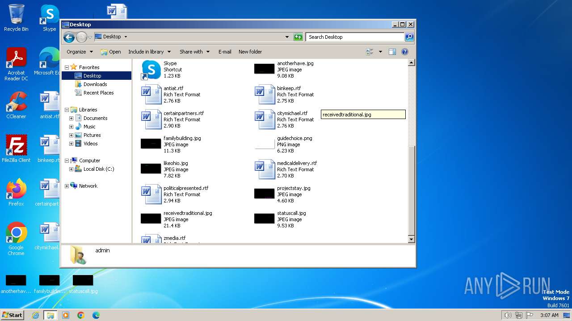This screenshot has width=572, height=321.
Task: Select the Google Chrome desktop icon
Action: tap(16, 239)
